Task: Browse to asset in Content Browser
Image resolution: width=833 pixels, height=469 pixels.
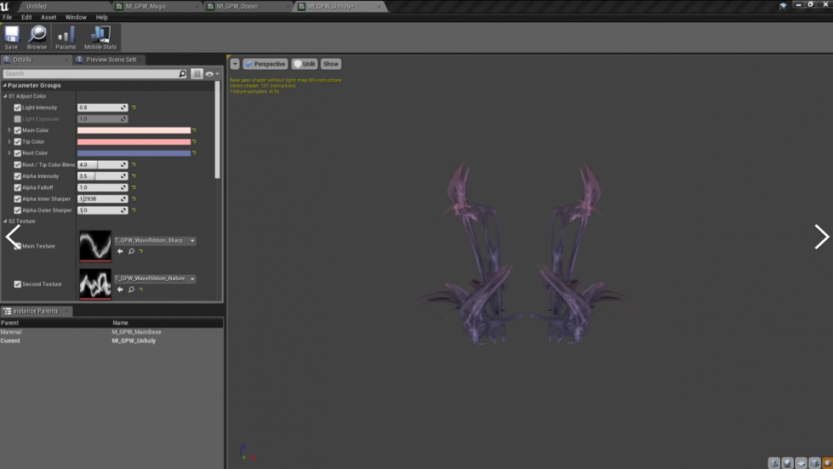Action: (37, 37)
